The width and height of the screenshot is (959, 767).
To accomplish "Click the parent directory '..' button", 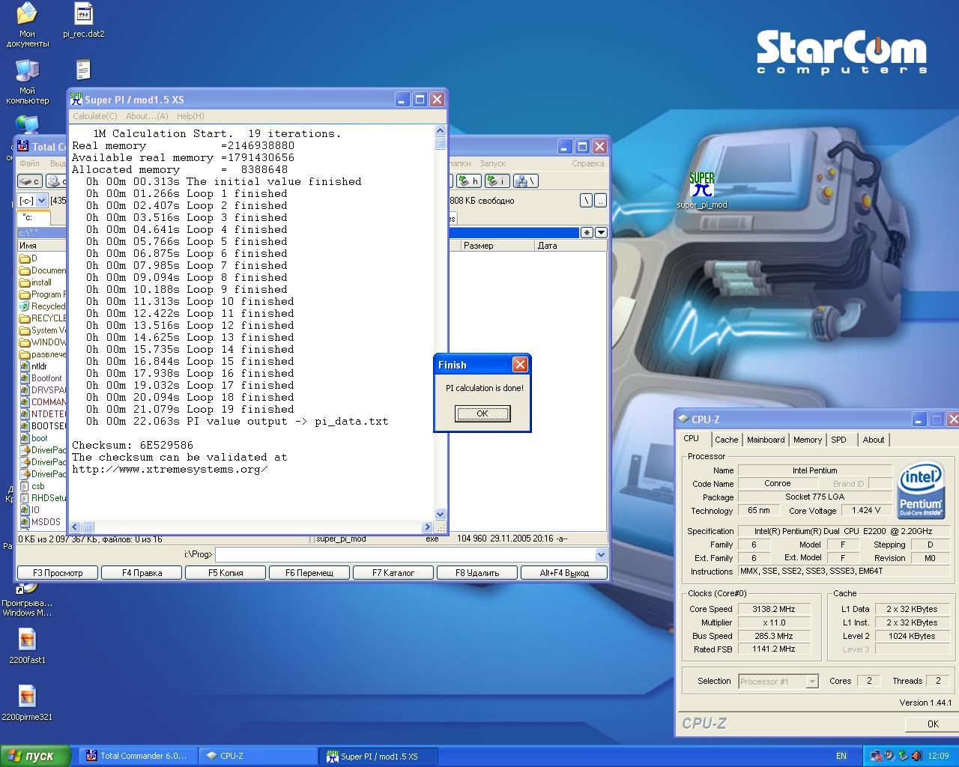I will 601,201.
